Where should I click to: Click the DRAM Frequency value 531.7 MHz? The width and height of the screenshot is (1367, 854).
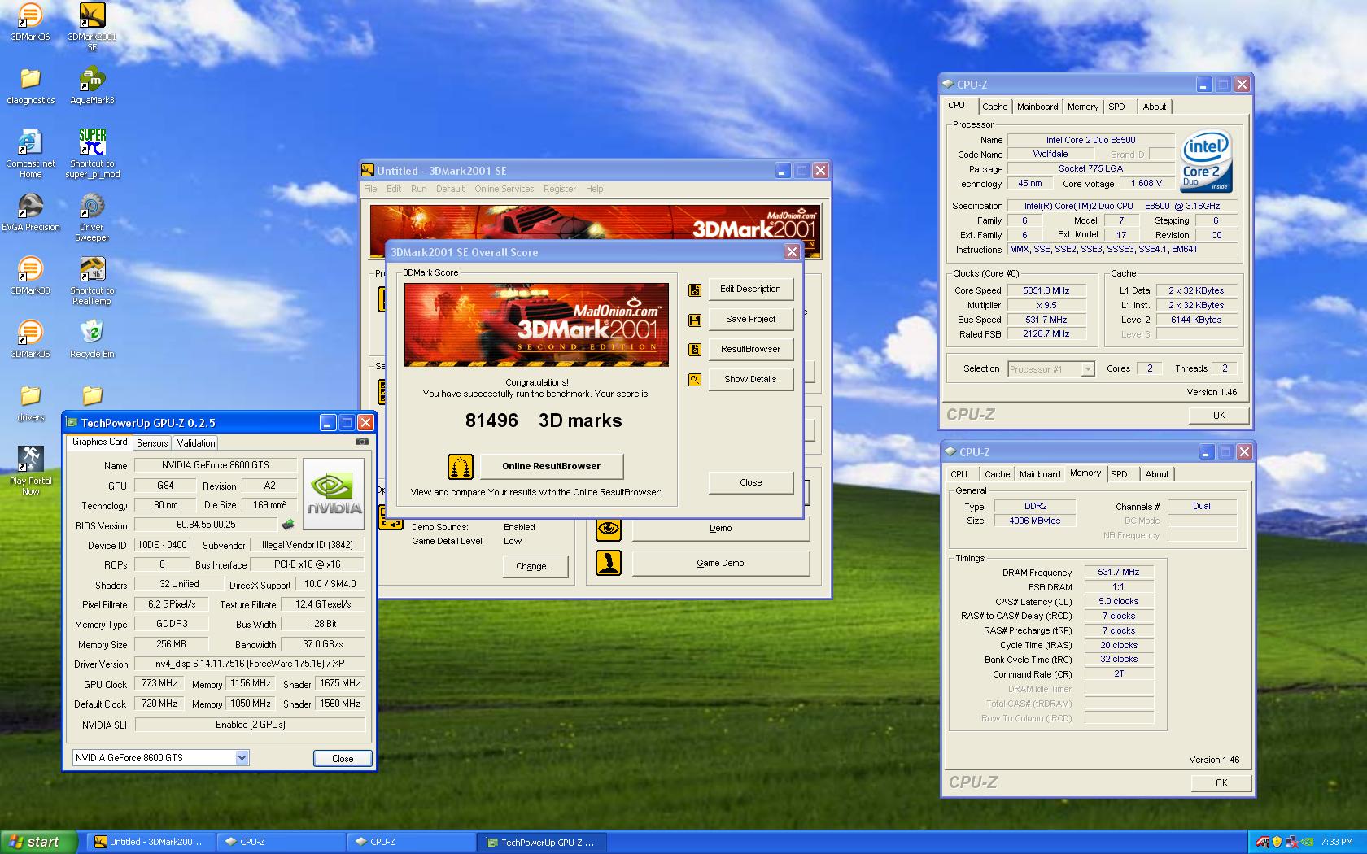point(1119,573)
